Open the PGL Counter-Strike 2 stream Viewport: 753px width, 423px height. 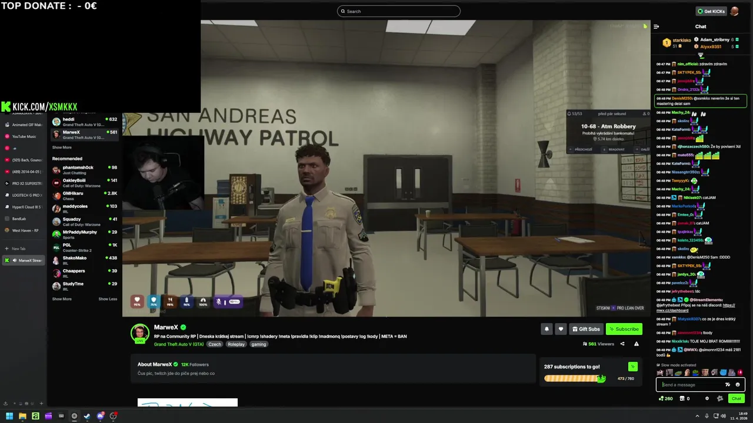pyautogui.click(x=85, y=247)
